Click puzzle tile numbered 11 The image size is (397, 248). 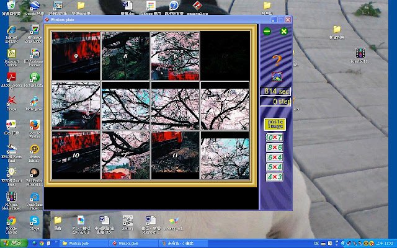coord(175,155)
